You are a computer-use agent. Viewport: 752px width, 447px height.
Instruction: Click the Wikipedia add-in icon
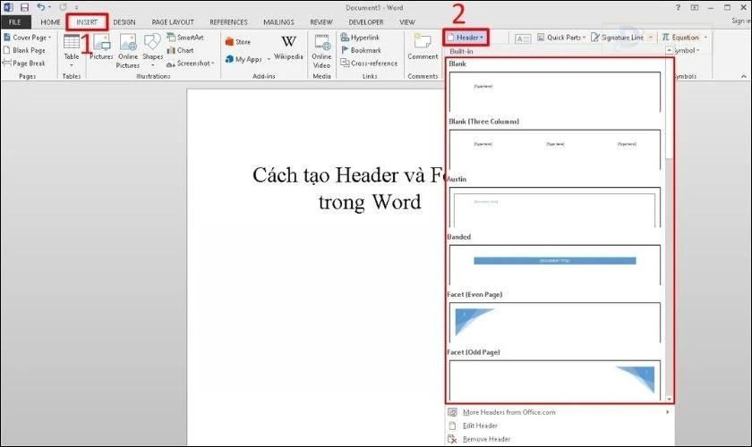pos(288,47)
